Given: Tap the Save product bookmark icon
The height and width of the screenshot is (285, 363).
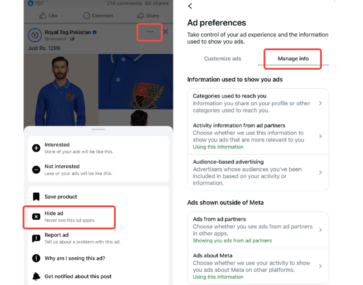Looking at the screenshot, I should (36, 197).
